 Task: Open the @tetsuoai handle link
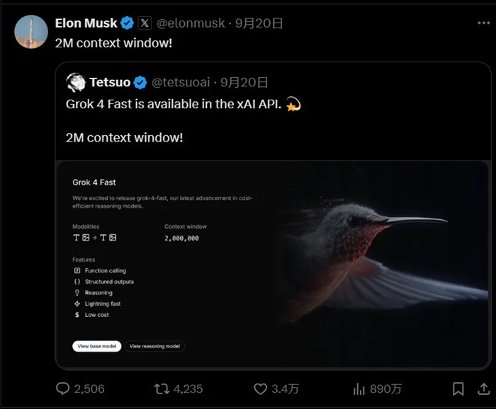point(180,83)
